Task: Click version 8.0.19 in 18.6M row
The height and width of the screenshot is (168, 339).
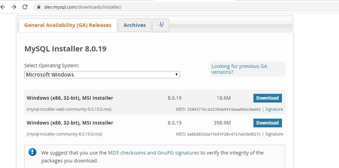Action: coord(175,98)
